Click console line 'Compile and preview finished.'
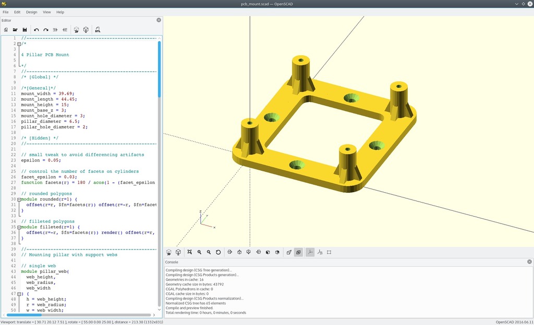The height and width of the screenshot is (325, 534). point(189,308)
